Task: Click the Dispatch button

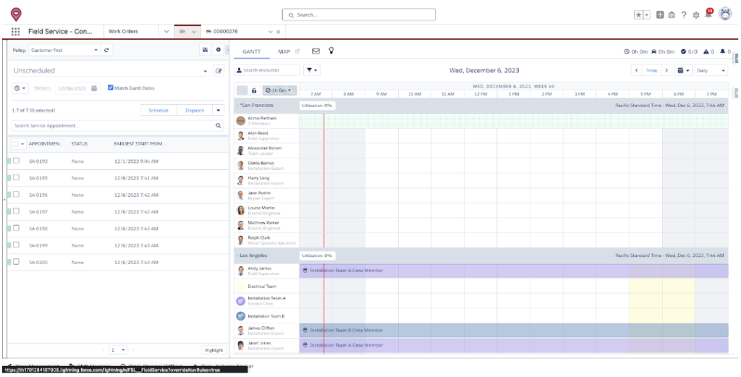Action: (195, 110)
